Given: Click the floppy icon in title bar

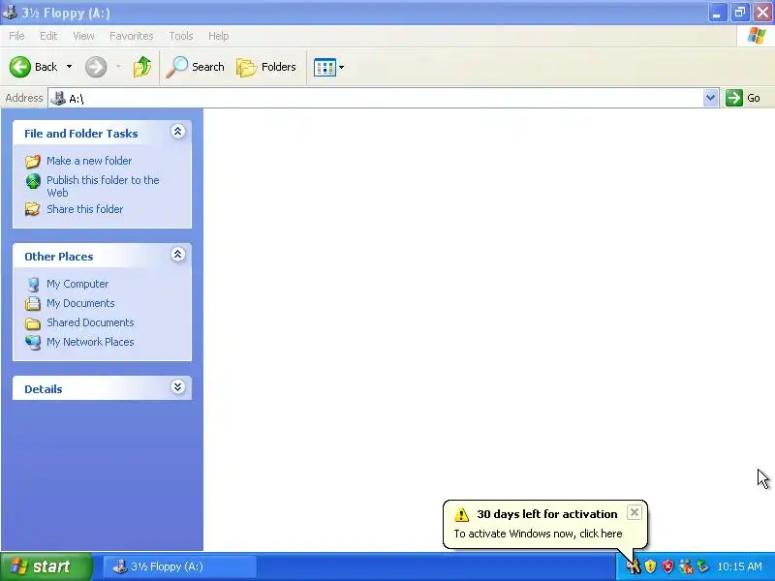Looking at the screenshot, I should click(10, 12).
